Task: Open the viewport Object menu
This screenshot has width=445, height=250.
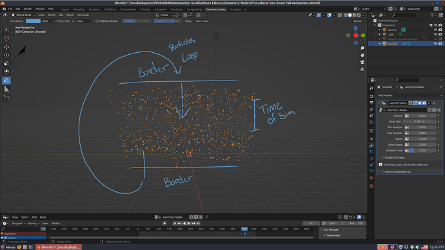Action: (x=70, y=15)
